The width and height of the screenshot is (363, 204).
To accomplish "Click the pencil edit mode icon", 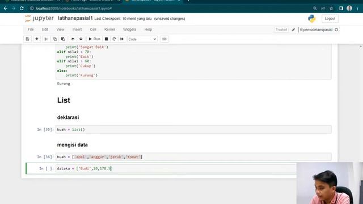I will (293, 29).
